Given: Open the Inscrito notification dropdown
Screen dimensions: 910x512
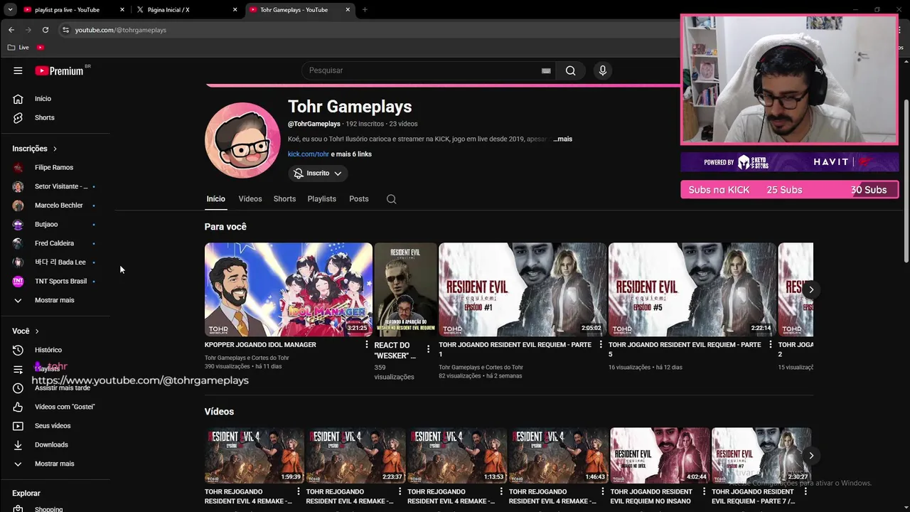Looking at the screenshot, I should point(318,173).
